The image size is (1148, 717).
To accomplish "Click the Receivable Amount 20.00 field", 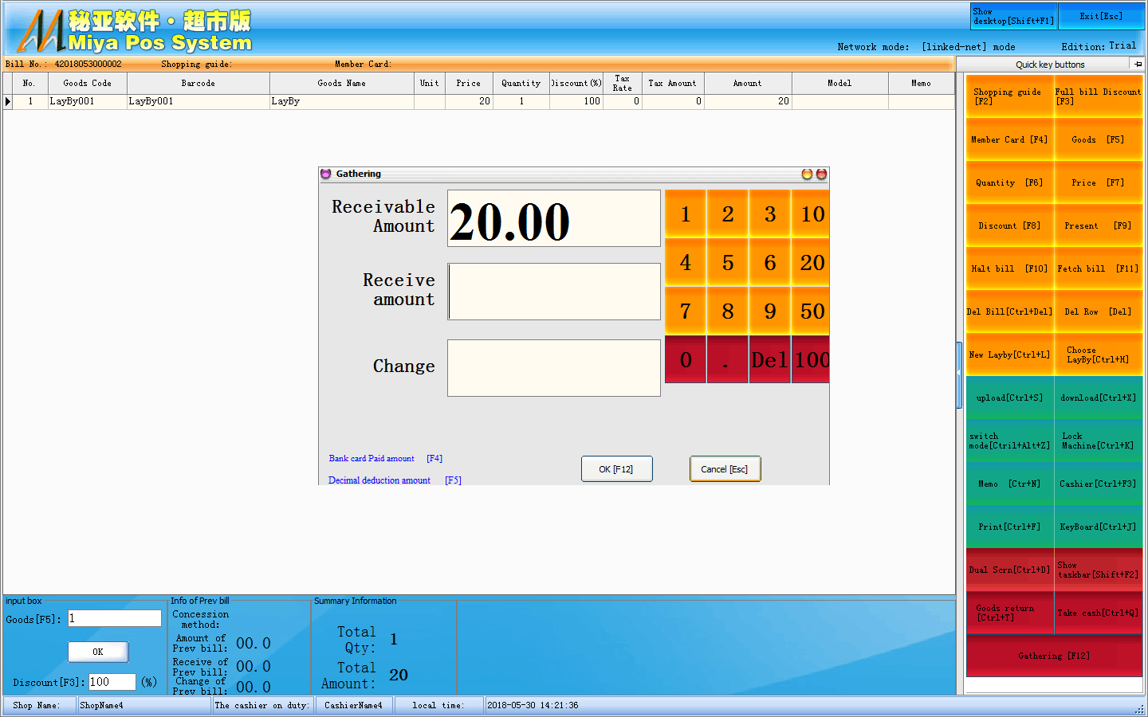I will (x=554, y=218).
